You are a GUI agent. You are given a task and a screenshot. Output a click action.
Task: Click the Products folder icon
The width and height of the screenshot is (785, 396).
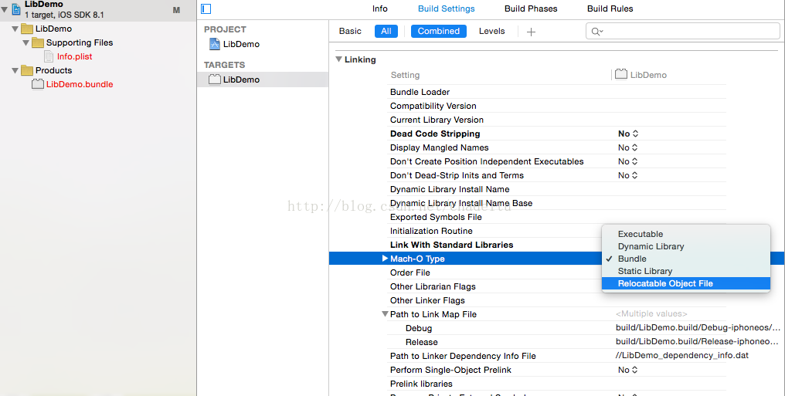[x=27, y=70]
